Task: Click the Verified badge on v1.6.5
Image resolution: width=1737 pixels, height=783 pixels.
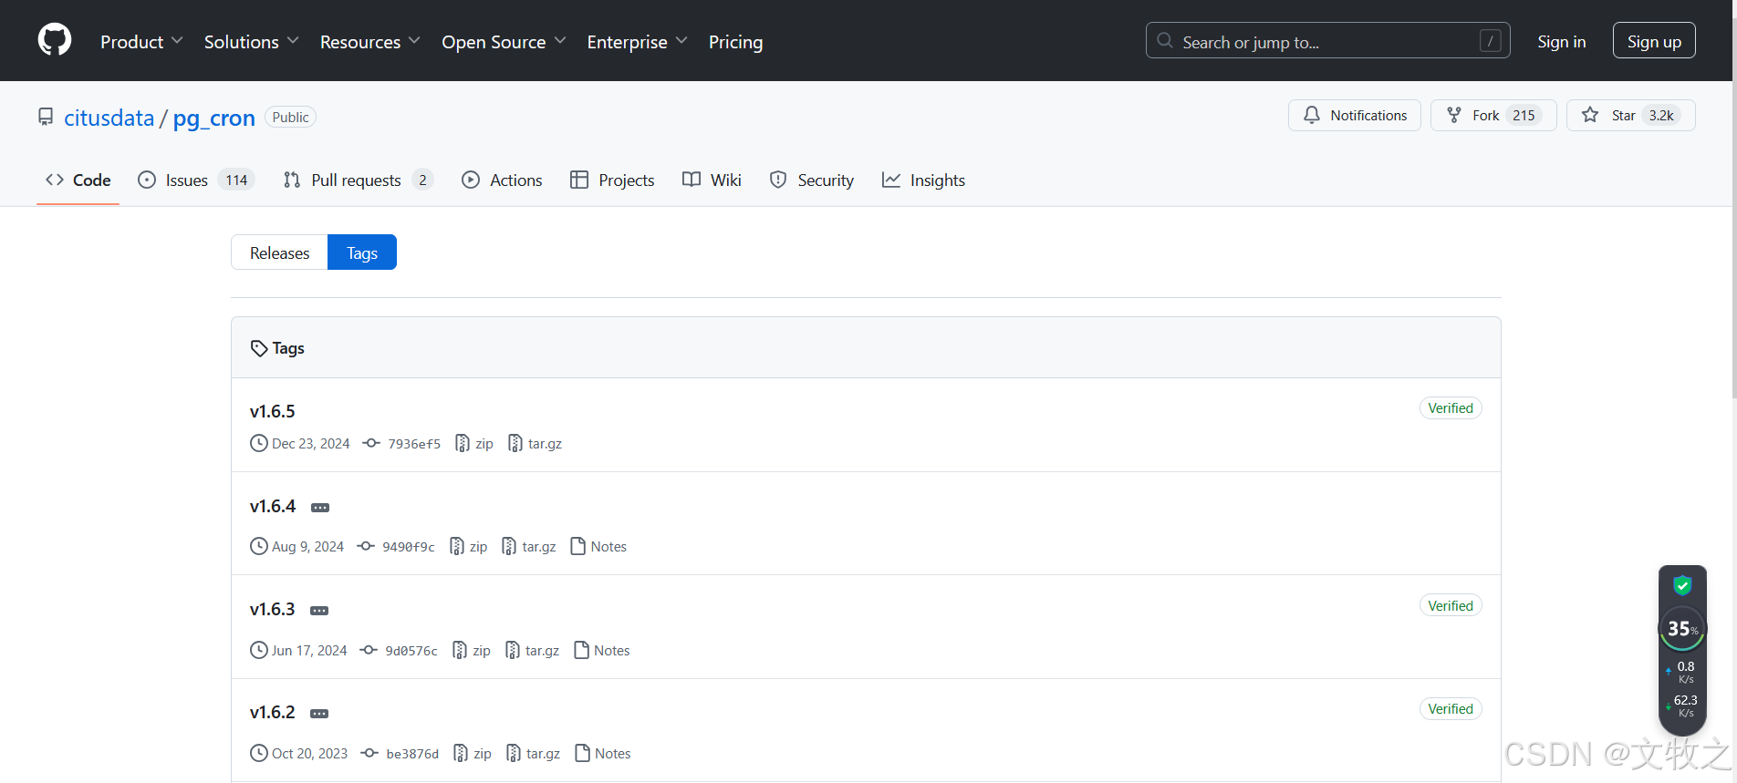Action: [1451, 408]
